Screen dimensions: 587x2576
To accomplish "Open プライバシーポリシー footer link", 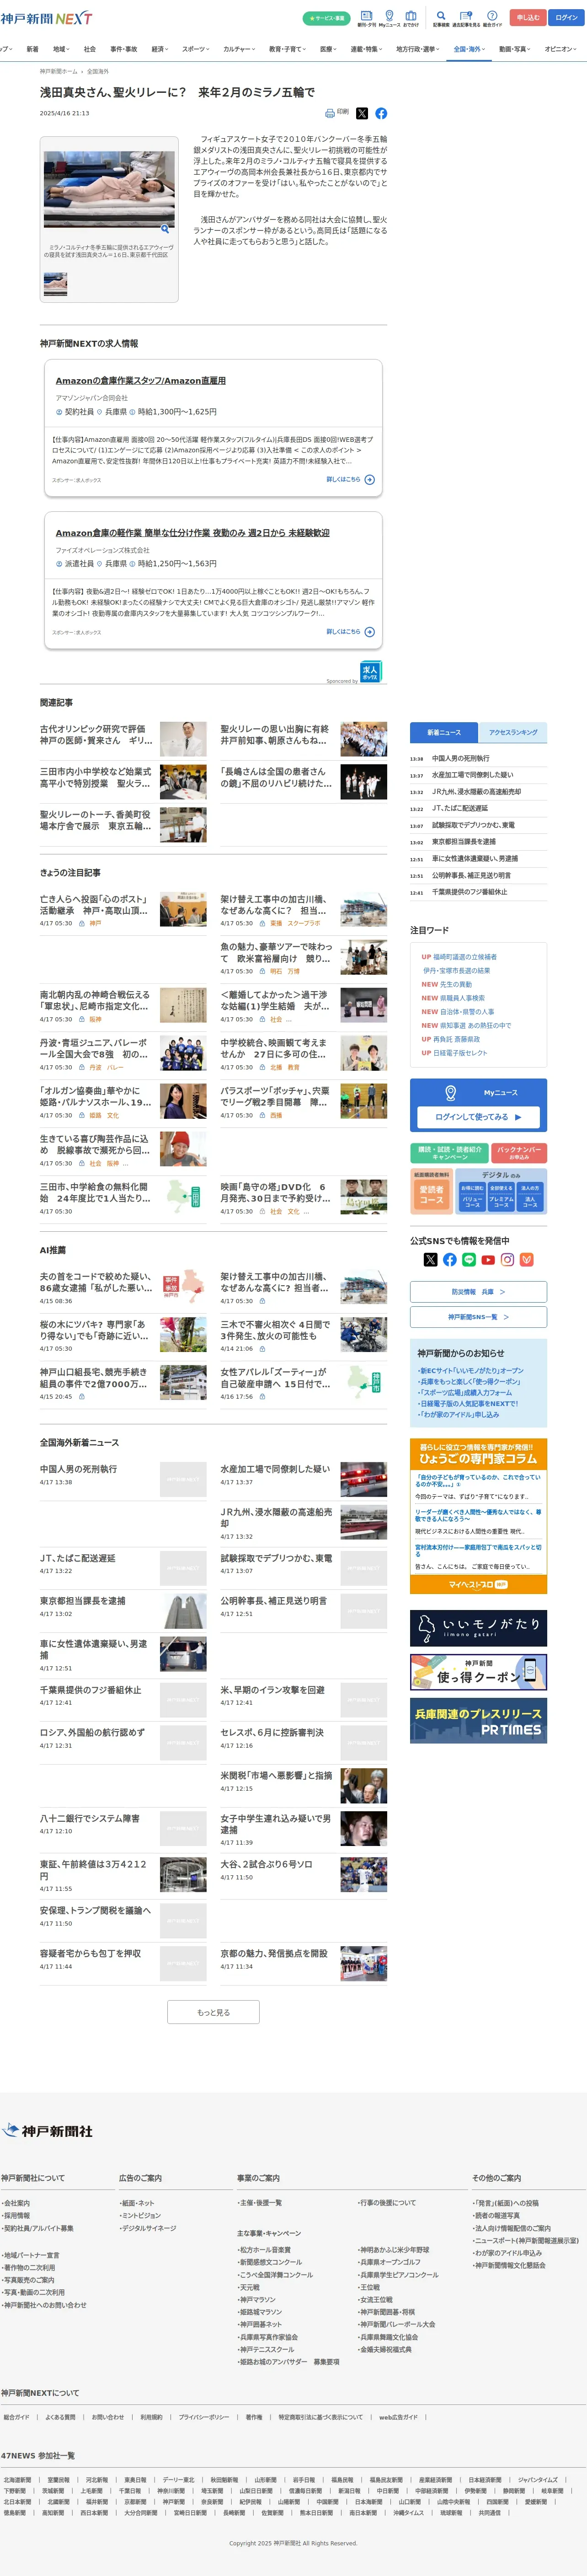I will point(204,2417).
